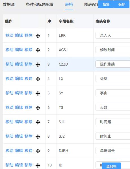Click the drag handle icon for SJ1 row
Viewport: 130px width, 169px height.
tap(38, 122)
